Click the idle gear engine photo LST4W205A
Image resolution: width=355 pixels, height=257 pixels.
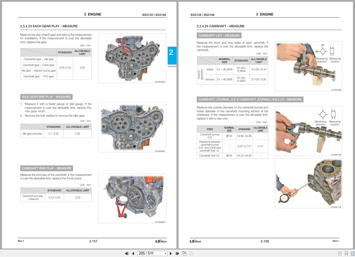tap(132, 127)
